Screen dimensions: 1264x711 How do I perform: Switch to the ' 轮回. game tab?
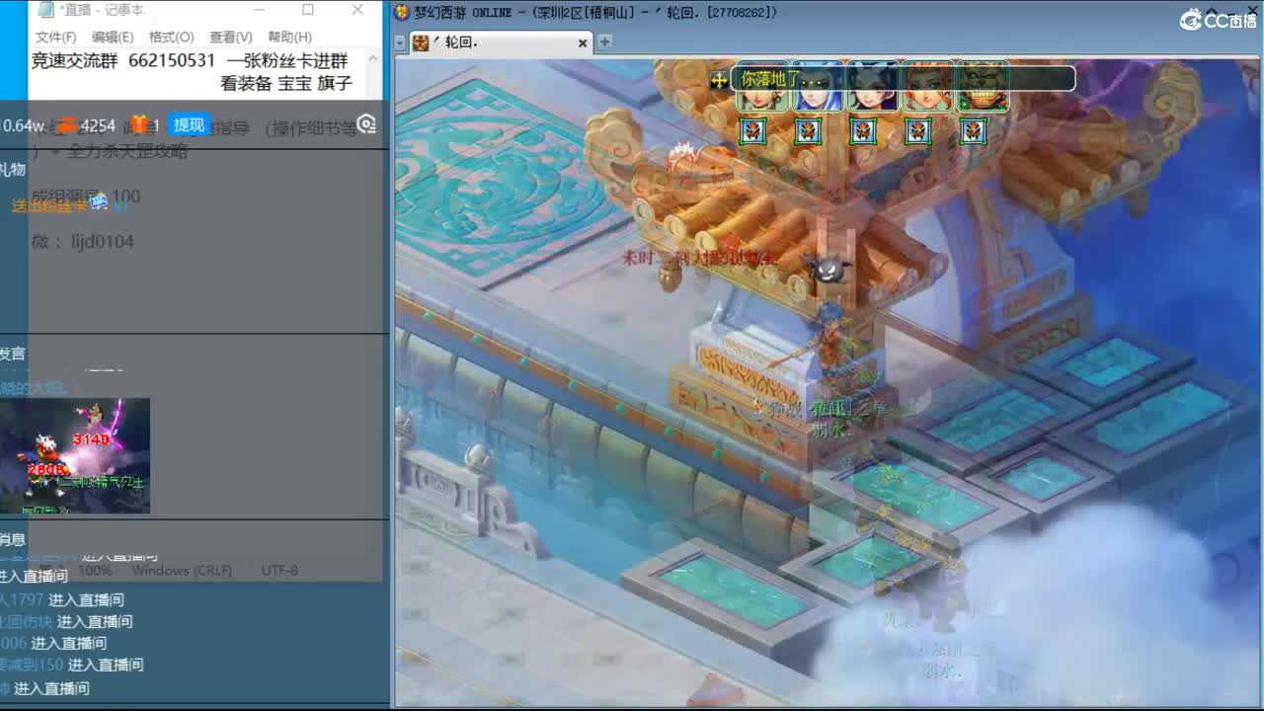pyautogui.click(x=502, y=42)
